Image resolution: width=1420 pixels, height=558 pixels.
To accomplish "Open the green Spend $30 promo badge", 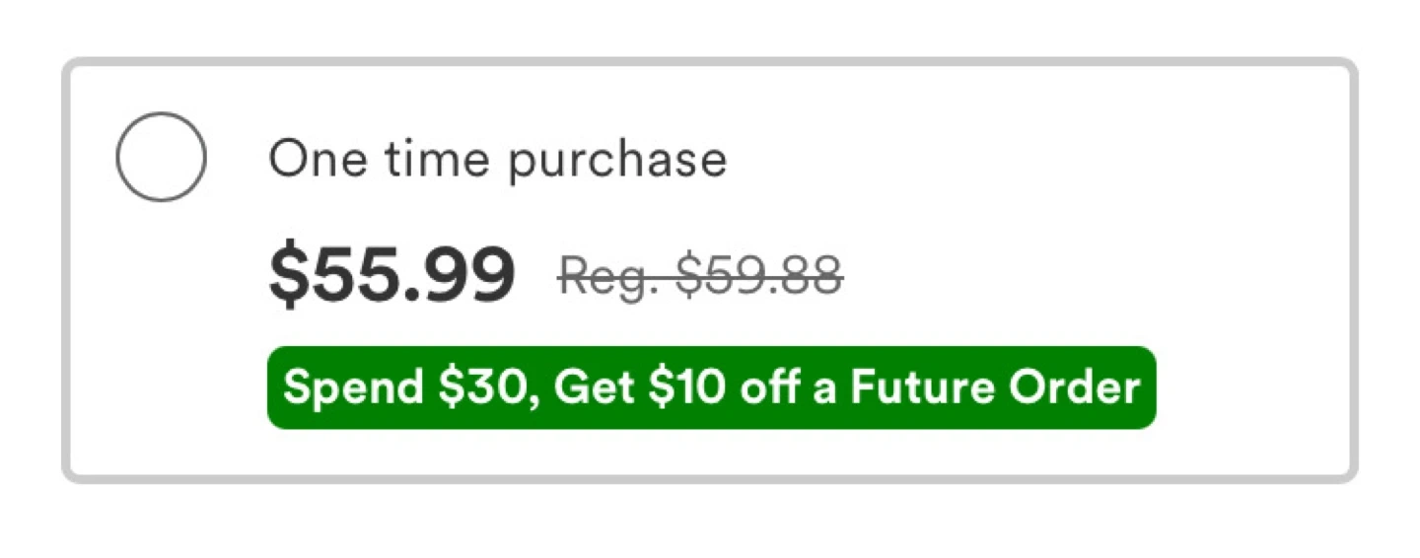I will (x=711, y=387).
